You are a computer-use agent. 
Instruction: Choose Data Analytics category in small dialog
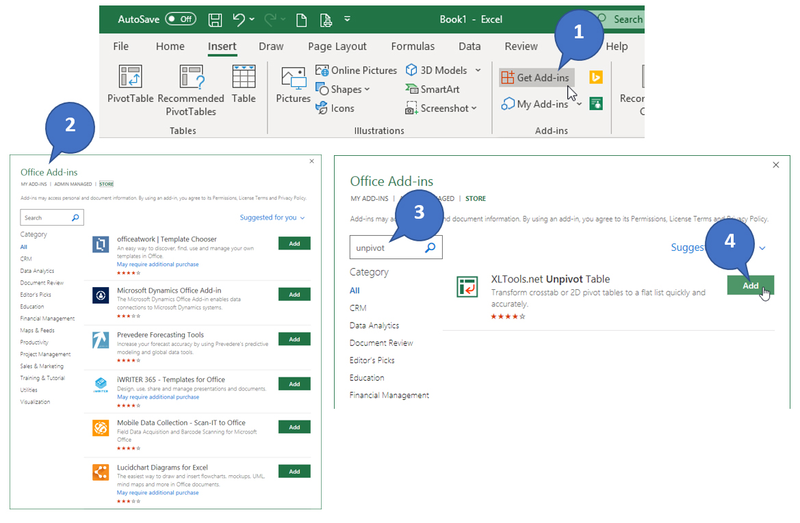[x=37, y=271]
